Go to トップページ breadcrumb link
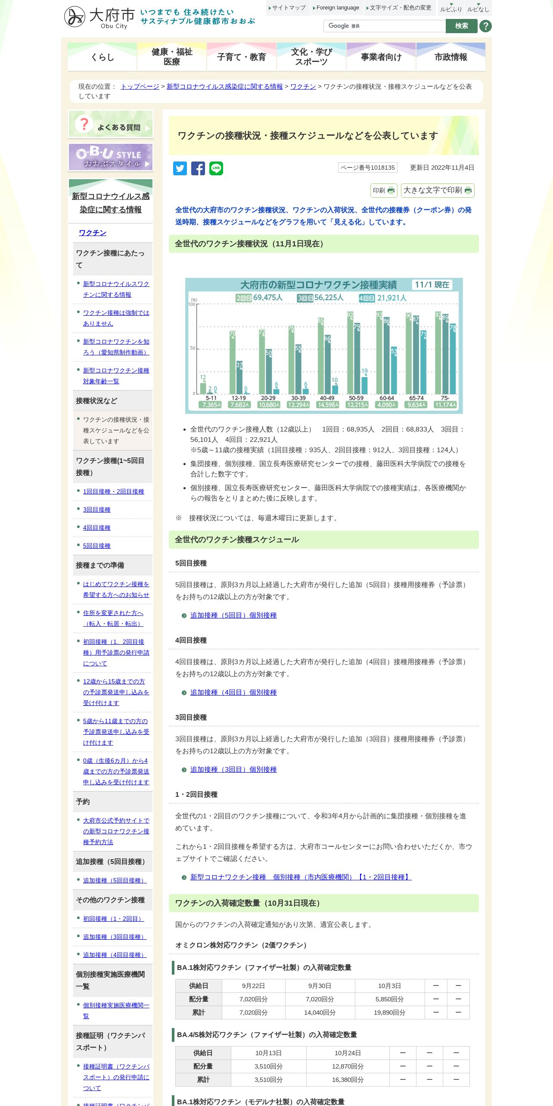Image resolution: width=553 pixels, height=1106 pixels. pyautogui.click(x=140, y=87)
